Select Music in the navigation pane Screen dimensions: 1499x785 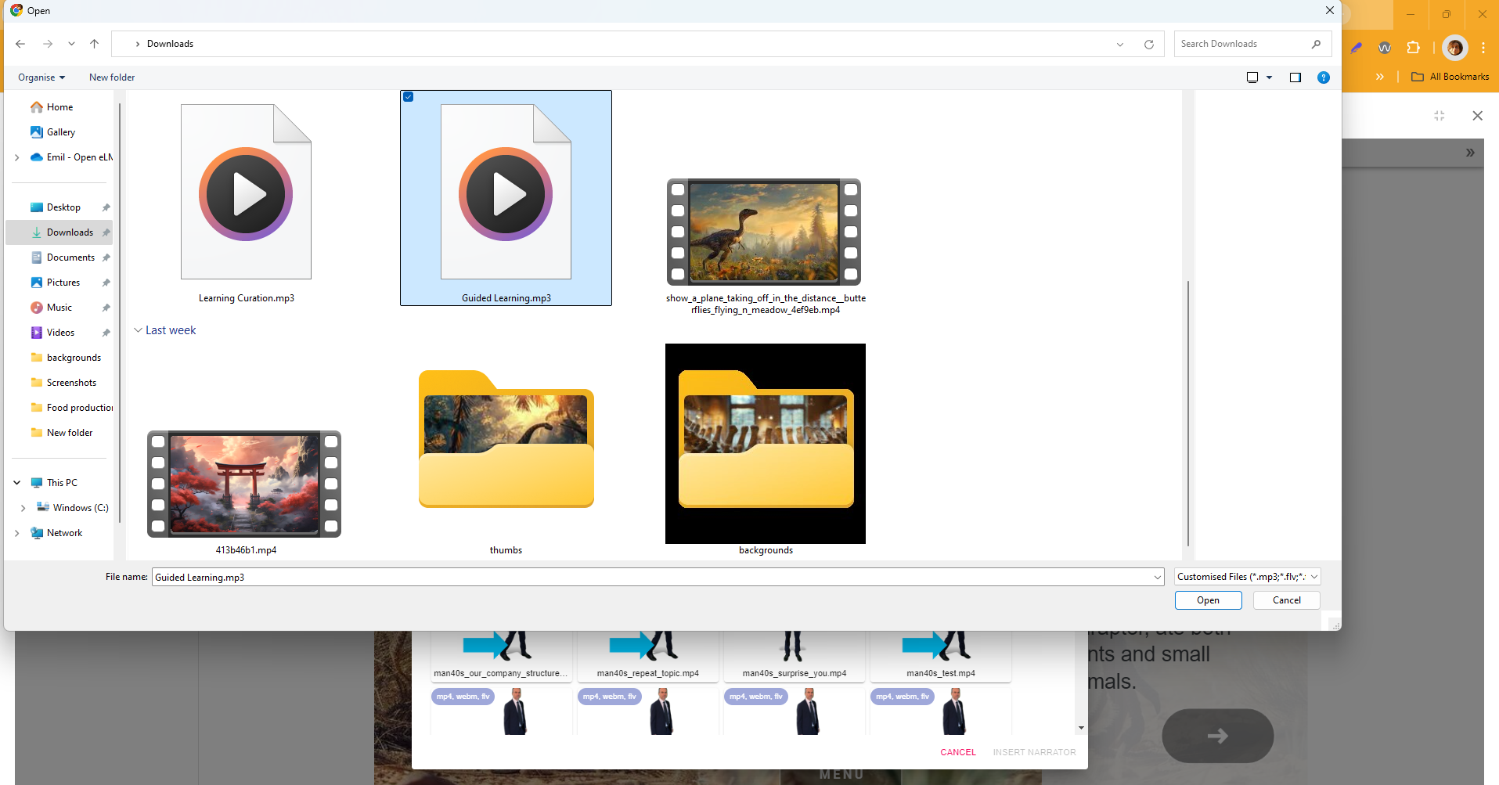pos(59,308)
